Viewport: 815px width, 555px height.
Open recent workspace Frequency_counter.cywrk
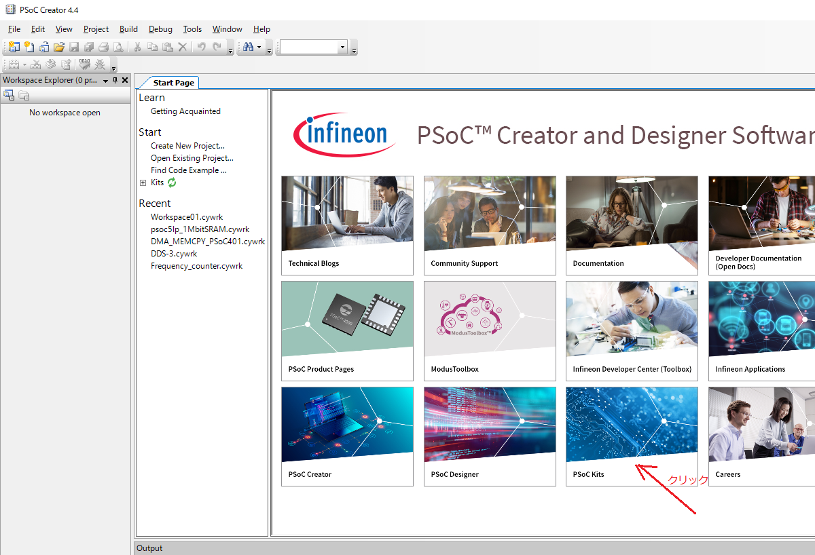tap(196, 266)
